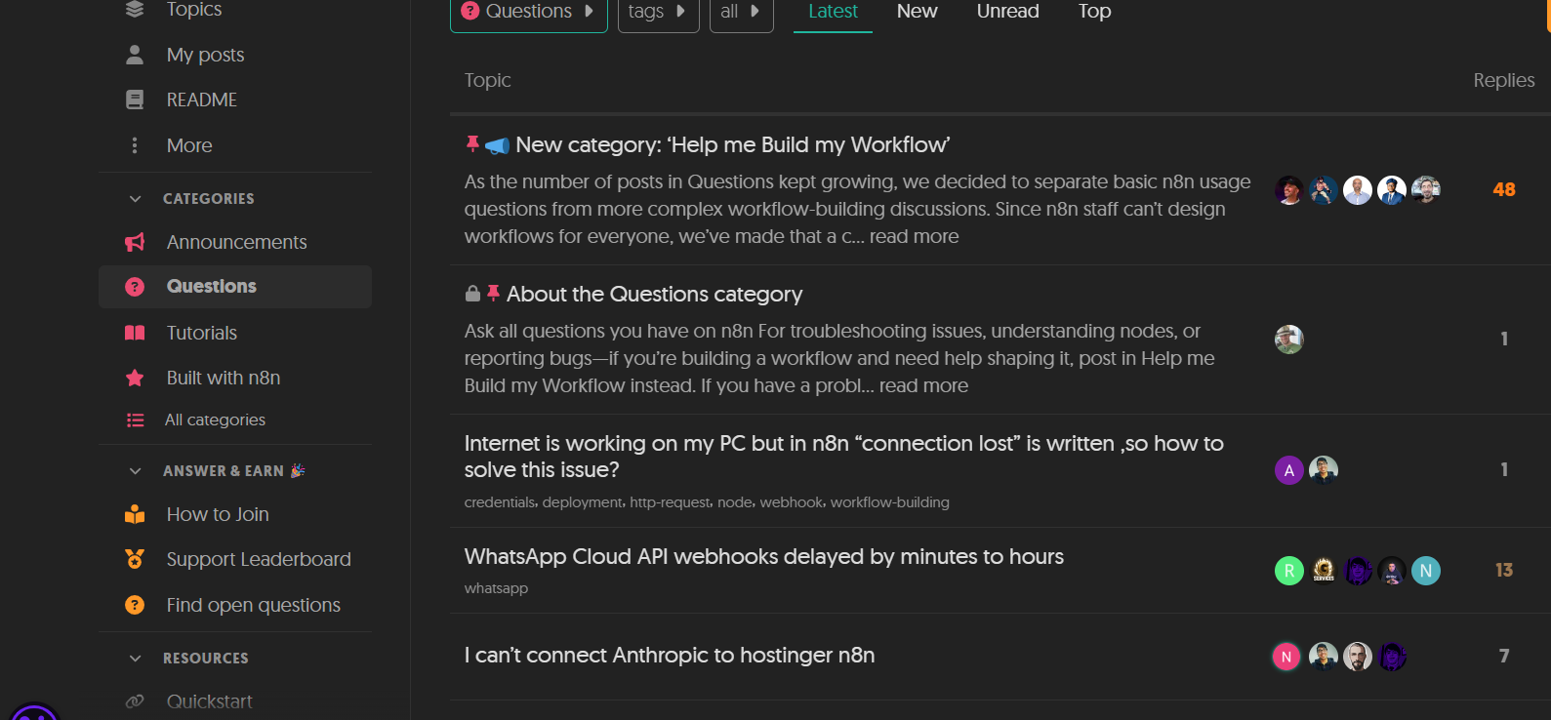Open the pink 'N' avatar on Anthropic topic
This screenshot has width=1551, height=720.
pos(1287,657)
